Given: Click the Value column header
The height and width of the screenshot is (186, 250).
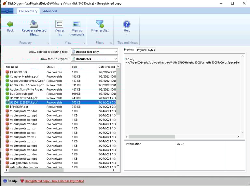Looking at the screenshot, I should point(201,144).
